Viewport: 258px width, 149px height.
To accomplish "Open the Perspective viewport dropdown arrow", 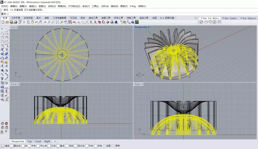I will pos(149,27).
